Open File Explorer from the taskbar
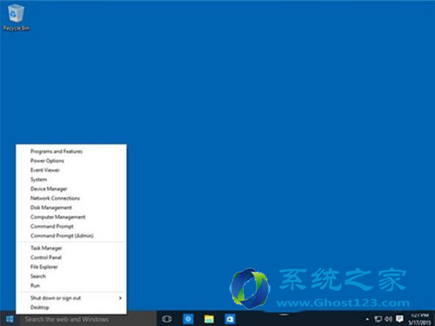The width and height of the screenshot is (435, 326). (209, 319)
